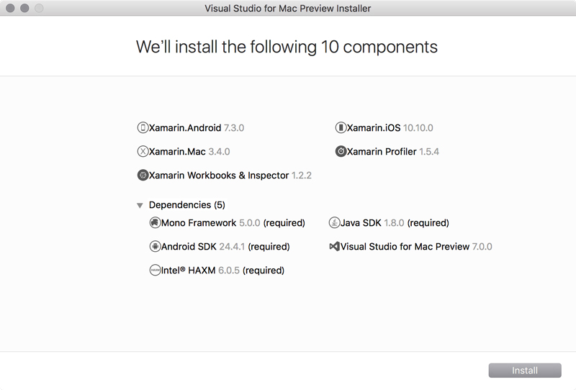Click the Xamarin Profiler icon
576x390 pixels.
point(341,151)
